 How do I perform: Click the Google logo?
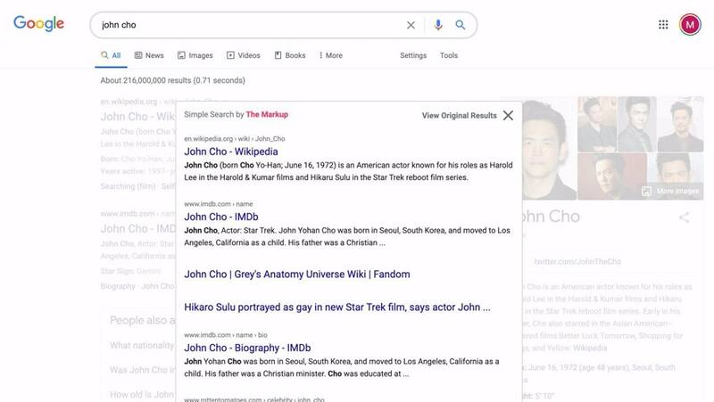[x=38, y=24]
